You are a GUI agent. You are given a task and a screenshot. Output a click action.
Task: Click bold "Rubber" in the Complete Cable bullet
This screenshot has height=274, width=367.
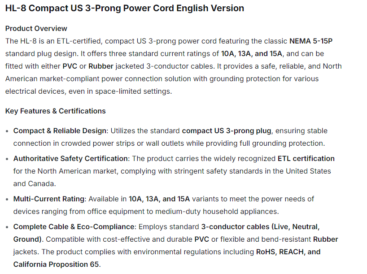point(325,239)
